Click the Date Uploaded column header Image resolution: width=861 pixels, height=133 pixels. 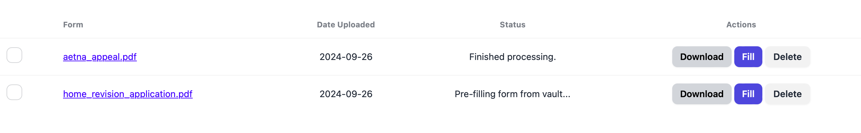(346, 25)
